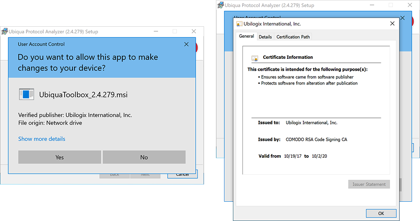Click the Issuer Statement button

point(369,184)
